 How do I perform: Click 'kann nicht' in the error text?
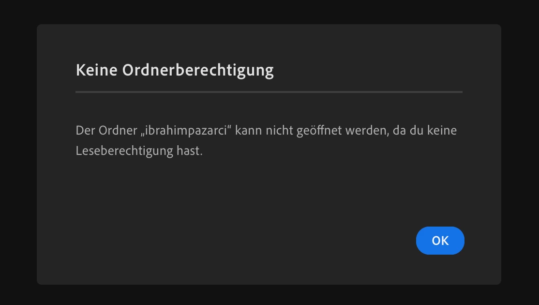tap(264, 130)
